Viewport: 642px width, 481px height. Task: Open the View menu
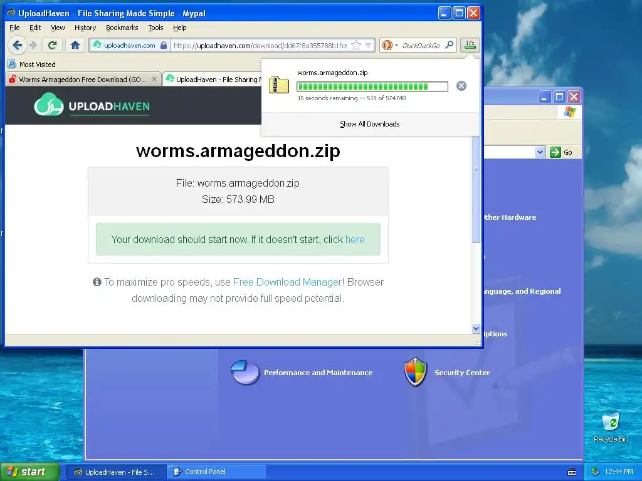[58, 28]
